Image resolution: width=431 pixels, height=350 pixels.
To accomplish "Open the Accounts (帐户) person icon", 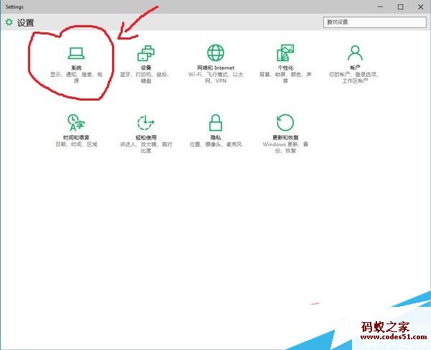I will [x=355, y=53].
